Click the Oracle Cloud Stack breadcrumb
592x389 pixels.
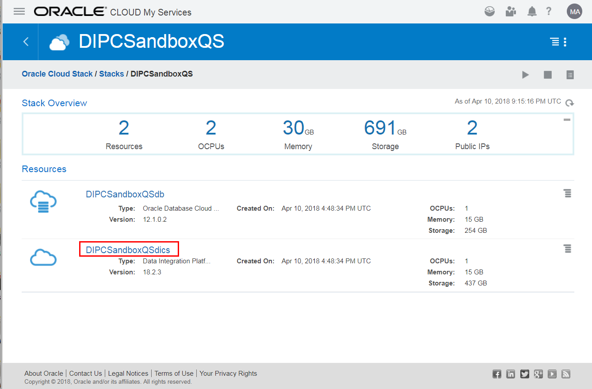coord(57,74)
